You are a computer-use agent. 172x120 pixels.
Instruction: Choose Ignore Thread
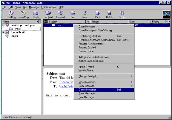104,67
